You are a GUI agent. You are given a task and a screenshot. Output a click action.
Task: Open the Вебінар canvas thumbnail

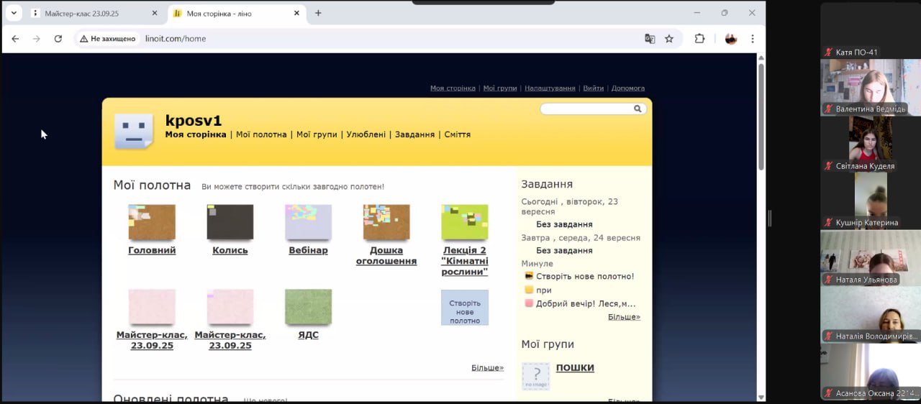click(x=308, y=222)
